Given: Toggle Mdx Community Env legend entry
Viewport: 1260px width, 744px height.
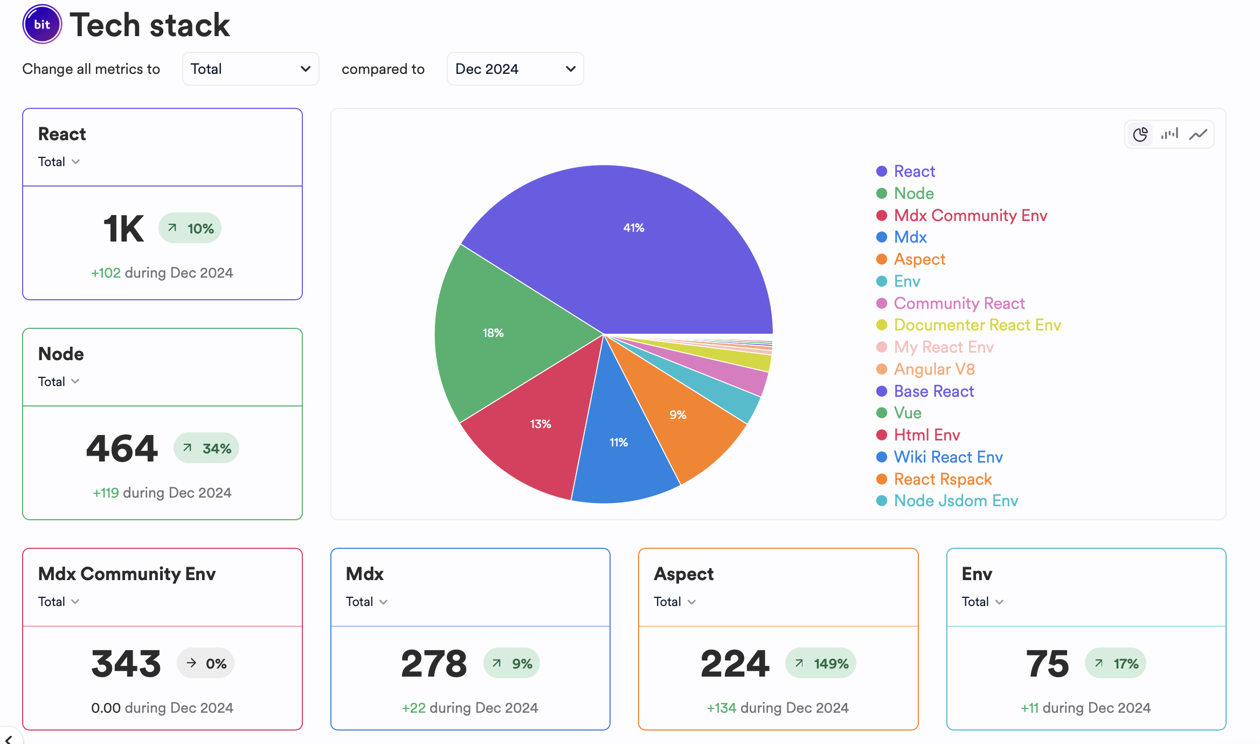Looking at the screenshot, I should tap(962, 215).
